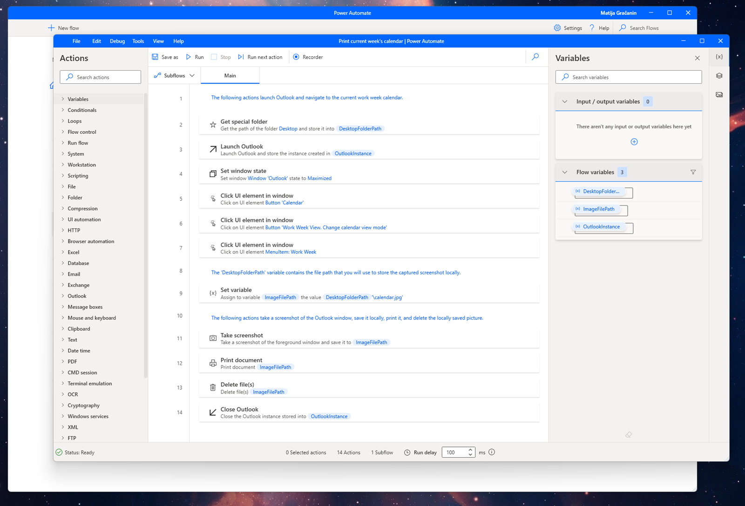Expand the Outlook actions group
Viewport: 745px width, 506px height.
[63, 296]
